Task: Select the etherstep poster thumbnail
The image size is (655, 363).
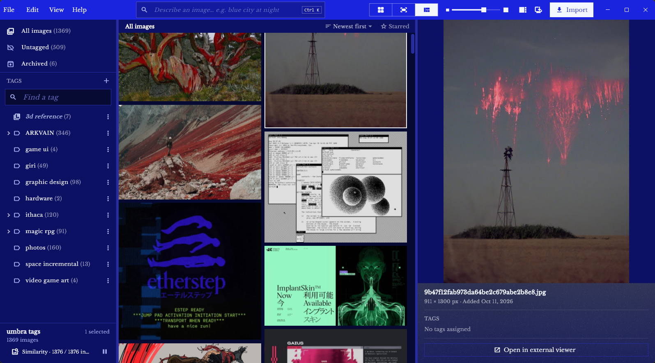Action: pos(190,271)
